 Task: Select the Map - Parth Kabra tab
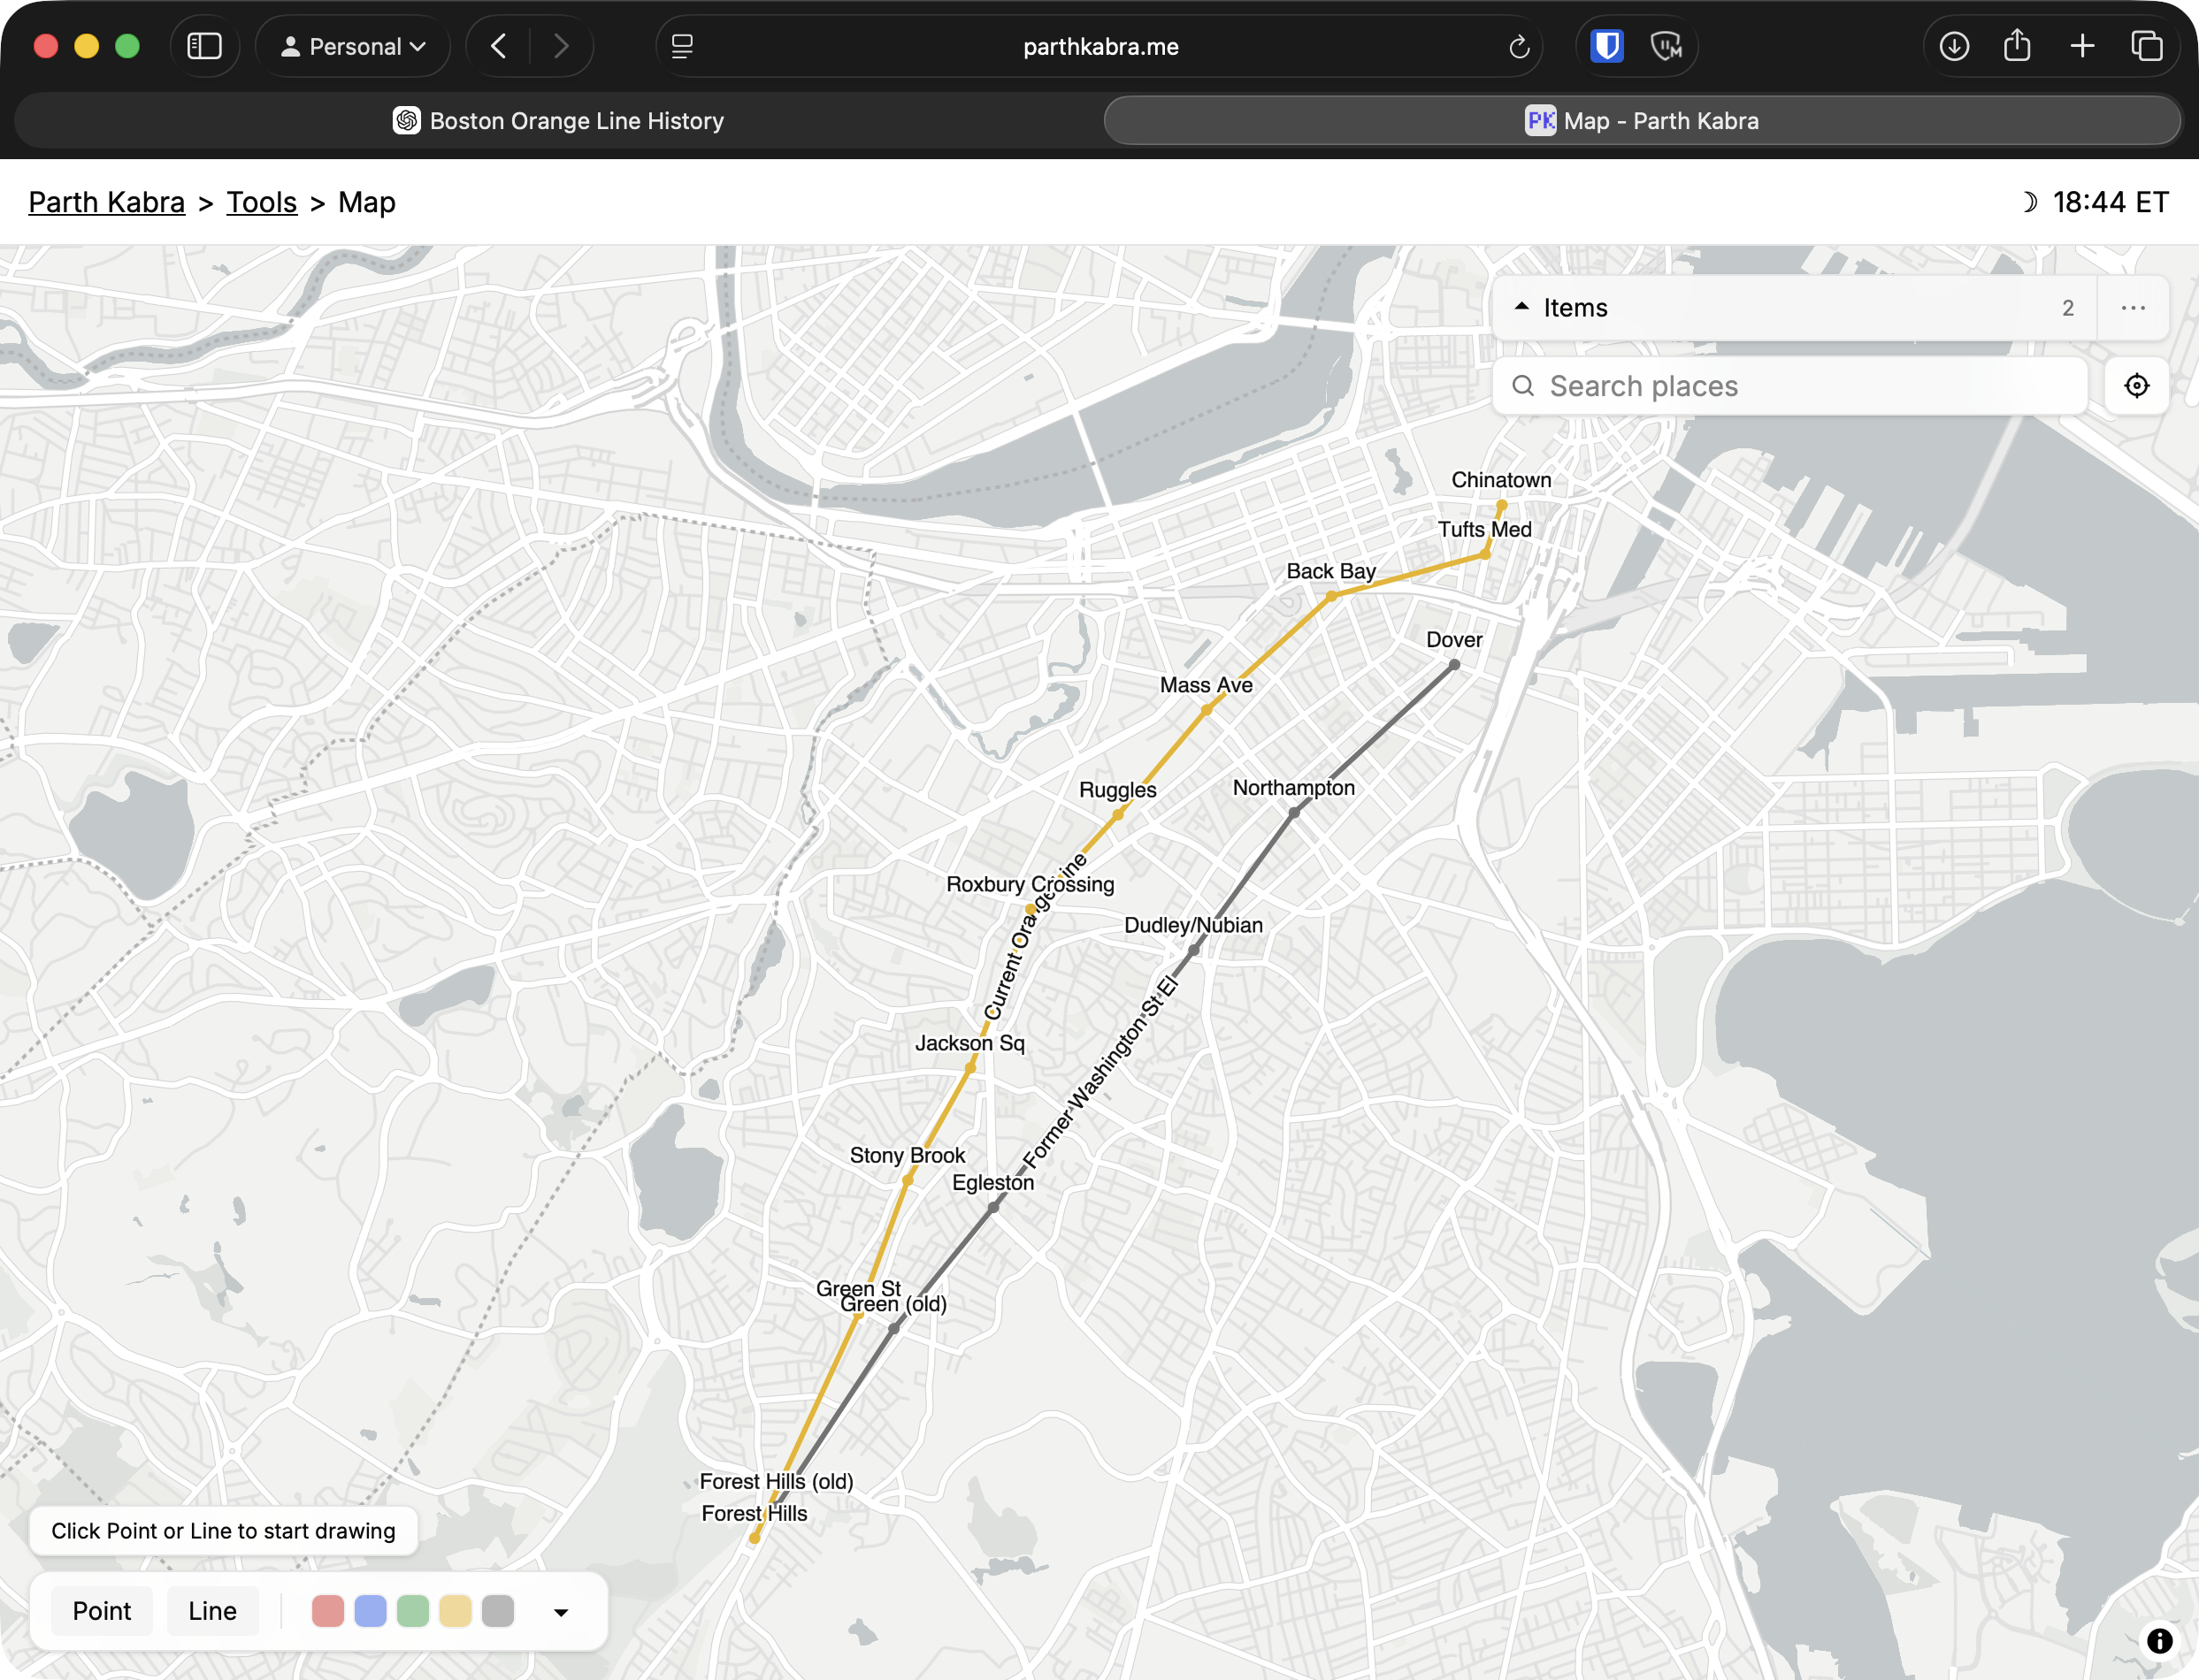pos(1642,121)
